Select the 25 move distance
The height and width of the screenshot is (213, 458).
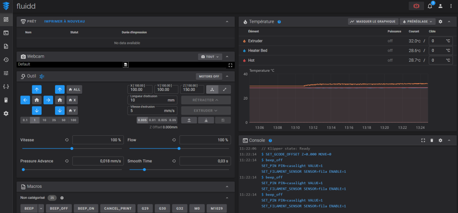[54, 120]
